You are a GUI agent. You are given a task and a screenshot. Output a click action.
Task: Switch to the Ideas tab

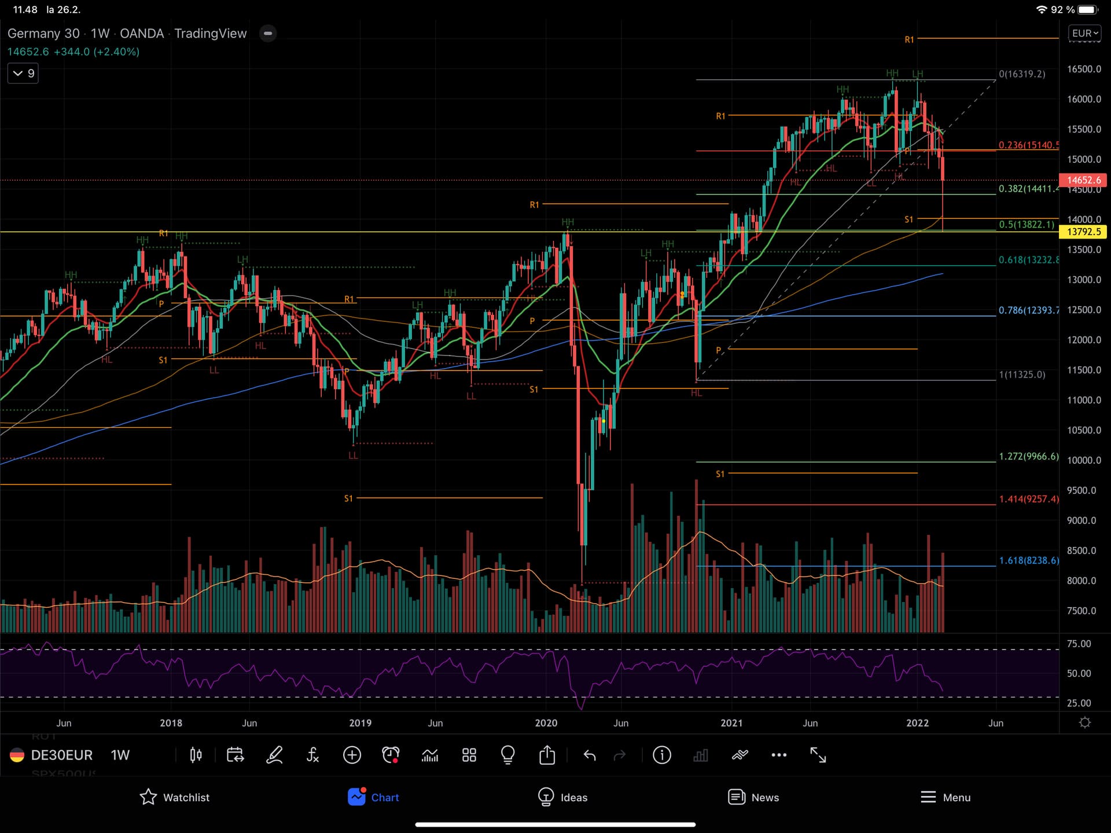click(x=562, y=797)
